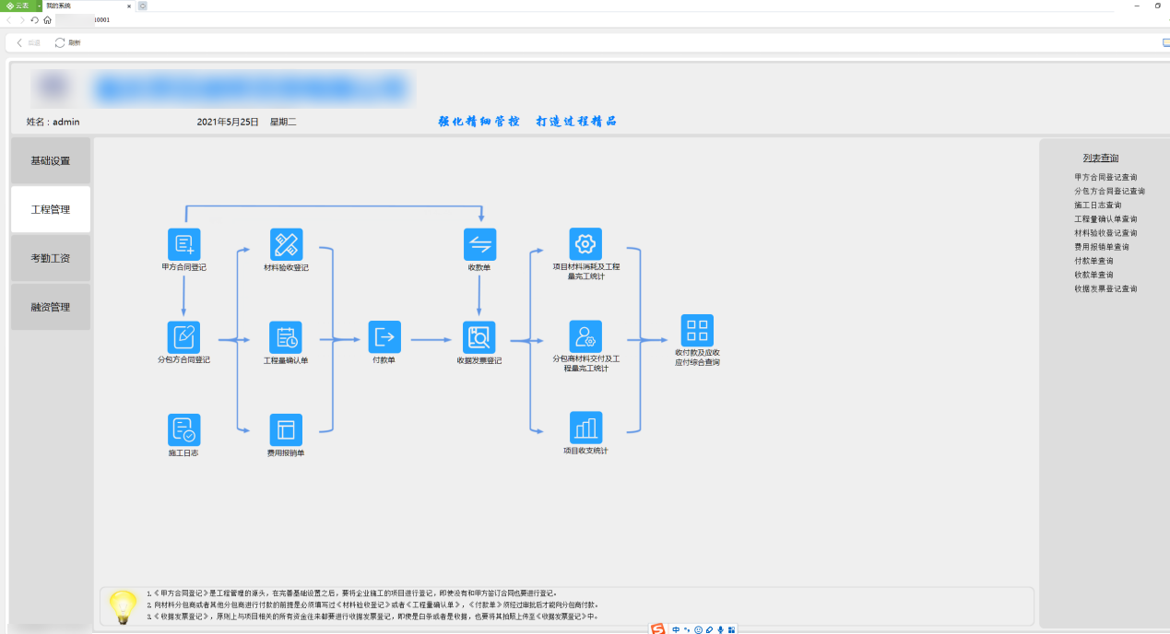Select the 考勤工资 menu tab
Viewport: 1170px width, 634px height.
click(51, 259)
